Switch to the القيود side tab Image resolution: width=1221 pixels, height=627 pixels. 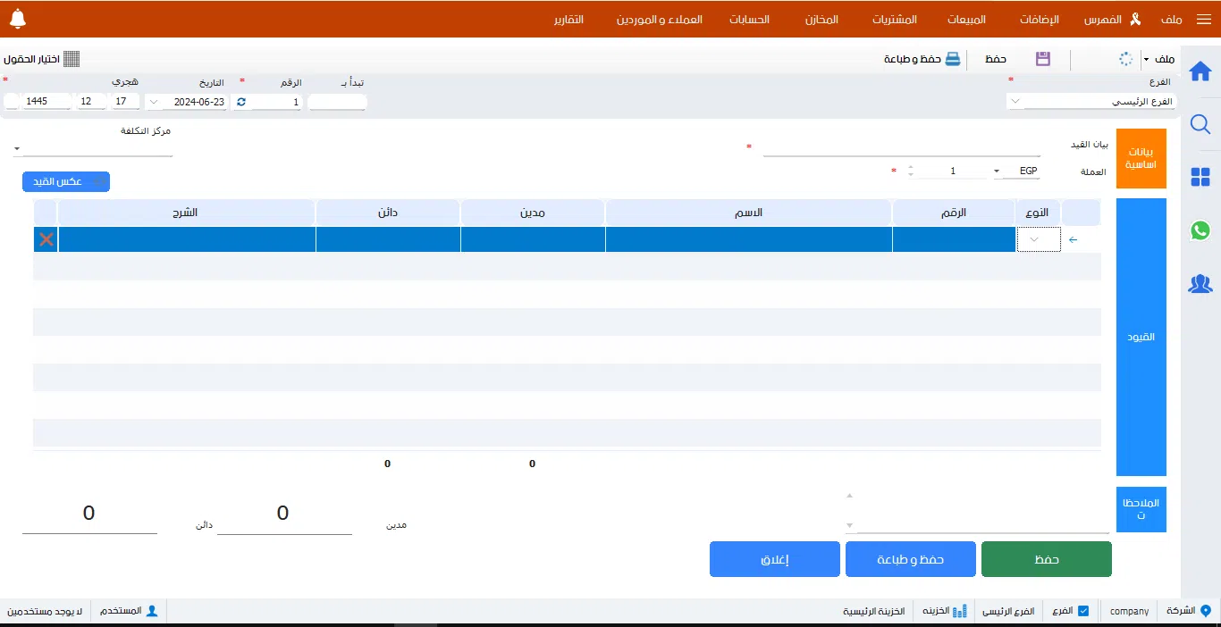[x=1141, y=337]
